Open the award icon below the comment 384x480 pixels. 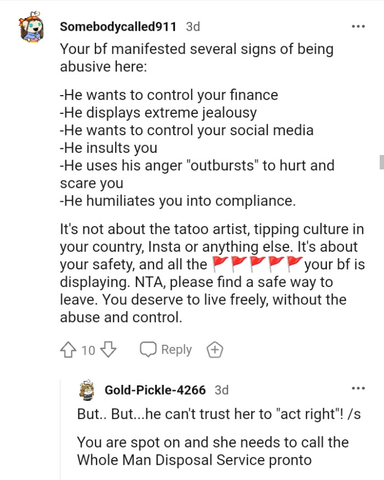click(214, 349)
